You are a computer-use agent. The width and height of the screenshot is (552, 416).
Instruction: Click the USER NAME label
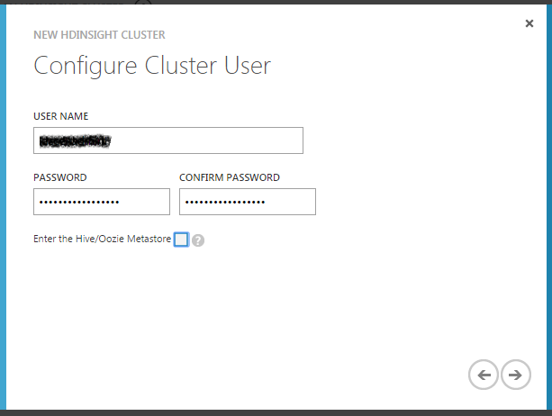pyautogui.click(x=60, y=116)
